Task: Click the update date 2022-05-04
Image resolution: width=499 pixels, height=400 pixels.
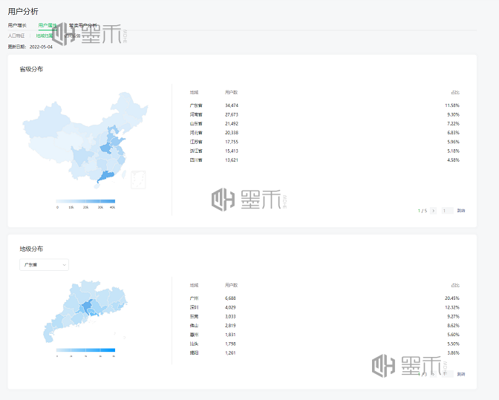Action: 41,47
